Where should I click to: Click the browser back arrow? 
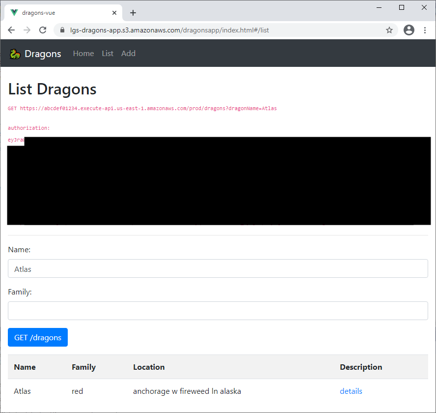(x=11, y=30)
